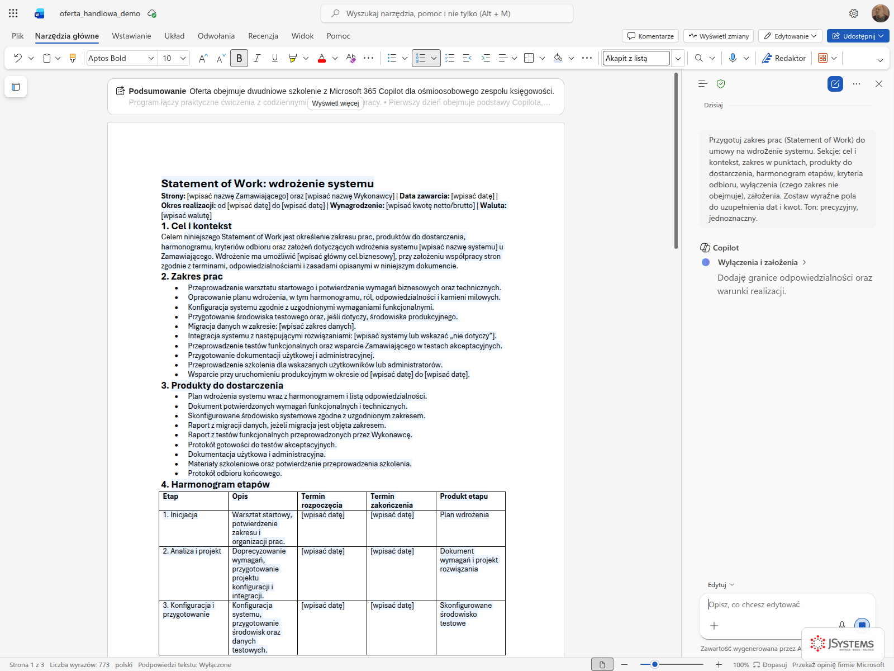894x671 pixels.
Task: Open the Edytuj mode dropdown in Copilot
Action: pos(721,585)
